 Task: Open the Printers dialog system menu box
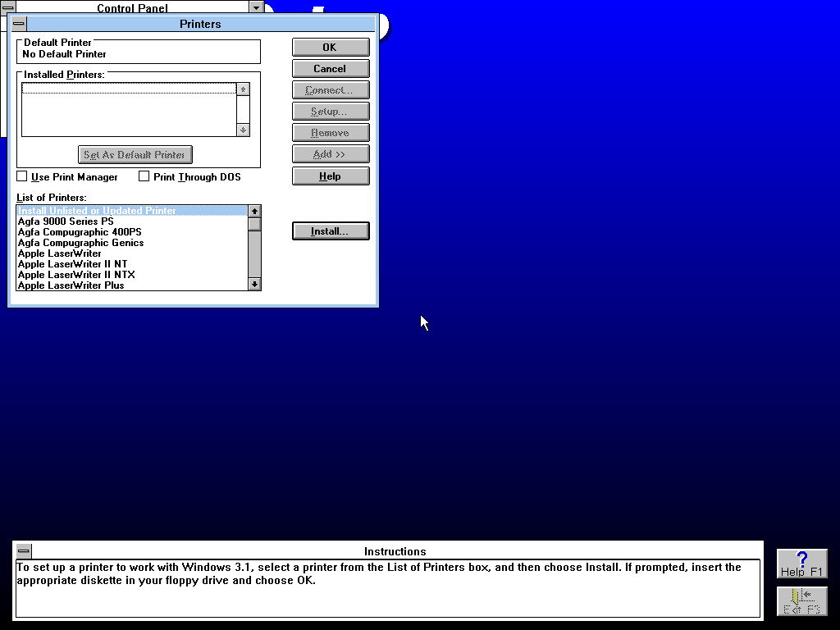tap(19, 24)
